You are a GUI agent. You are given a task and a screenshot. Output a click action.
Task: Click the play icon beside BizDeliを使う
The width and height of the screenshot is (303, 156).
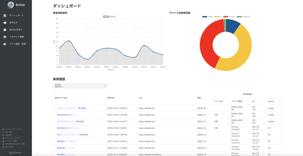pyautogui.click(x=5, y=30)
